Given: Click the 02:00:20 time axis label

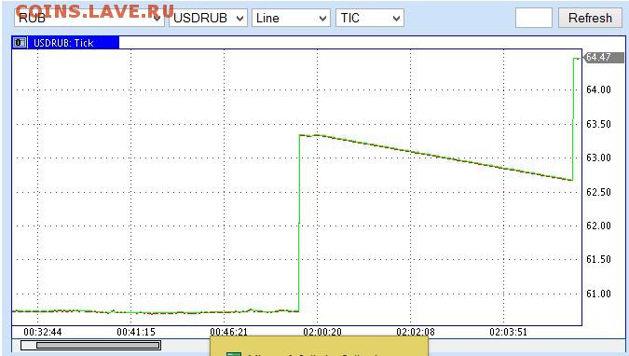Looking at the screenshot, I should pyautogui.click(x=322, y=332).
